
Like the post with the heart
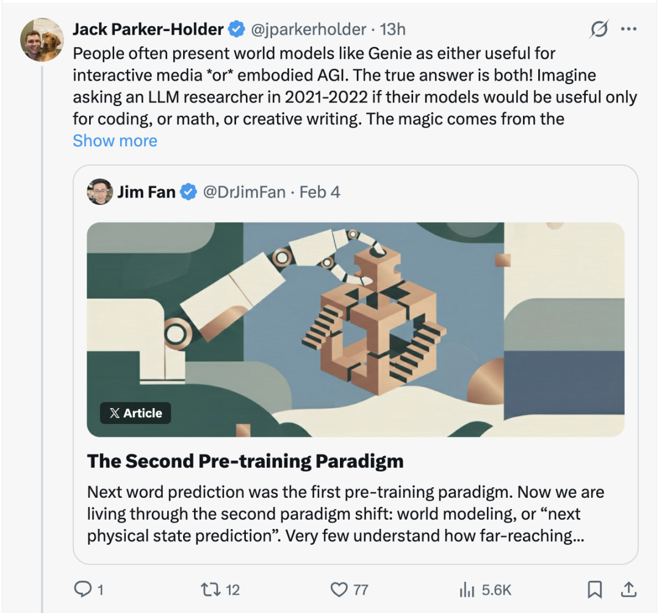(x=339, y=589)
